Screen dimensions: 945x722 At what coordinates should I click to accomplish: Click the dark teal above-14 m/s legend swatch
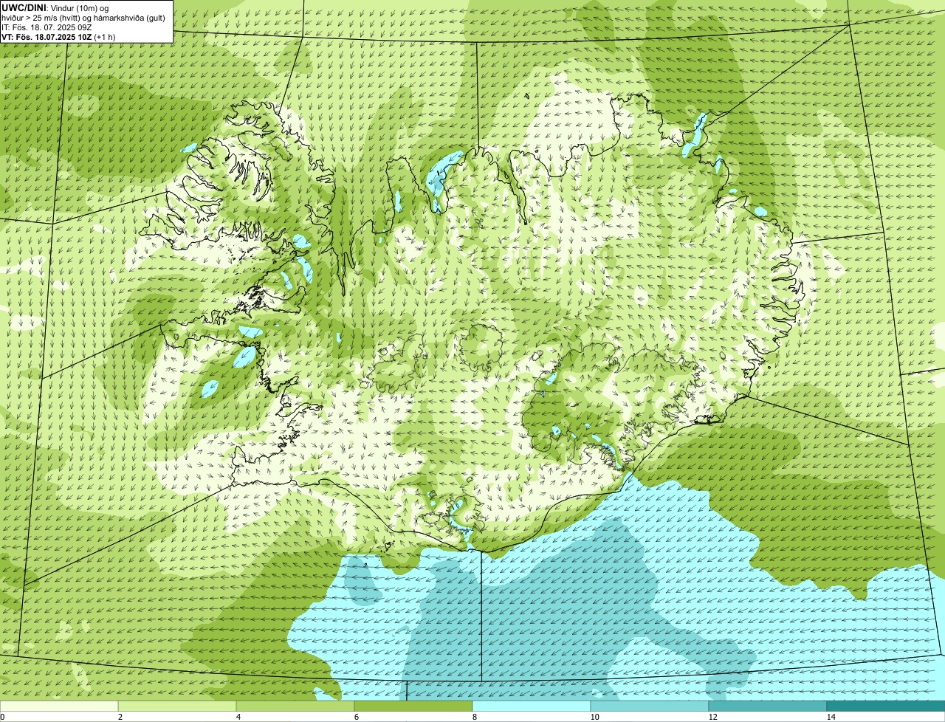(886, 706)
